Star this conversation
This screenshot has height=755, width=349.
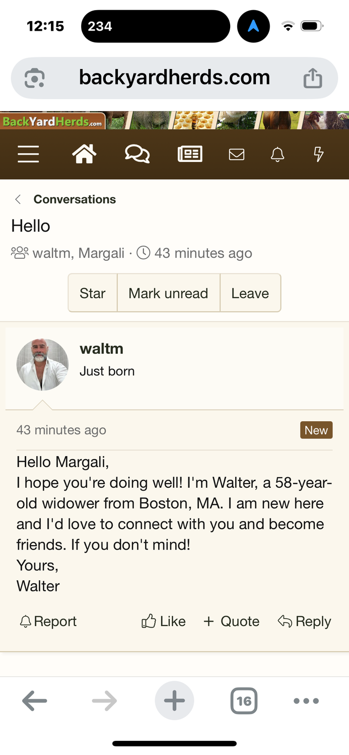(93, 293)
